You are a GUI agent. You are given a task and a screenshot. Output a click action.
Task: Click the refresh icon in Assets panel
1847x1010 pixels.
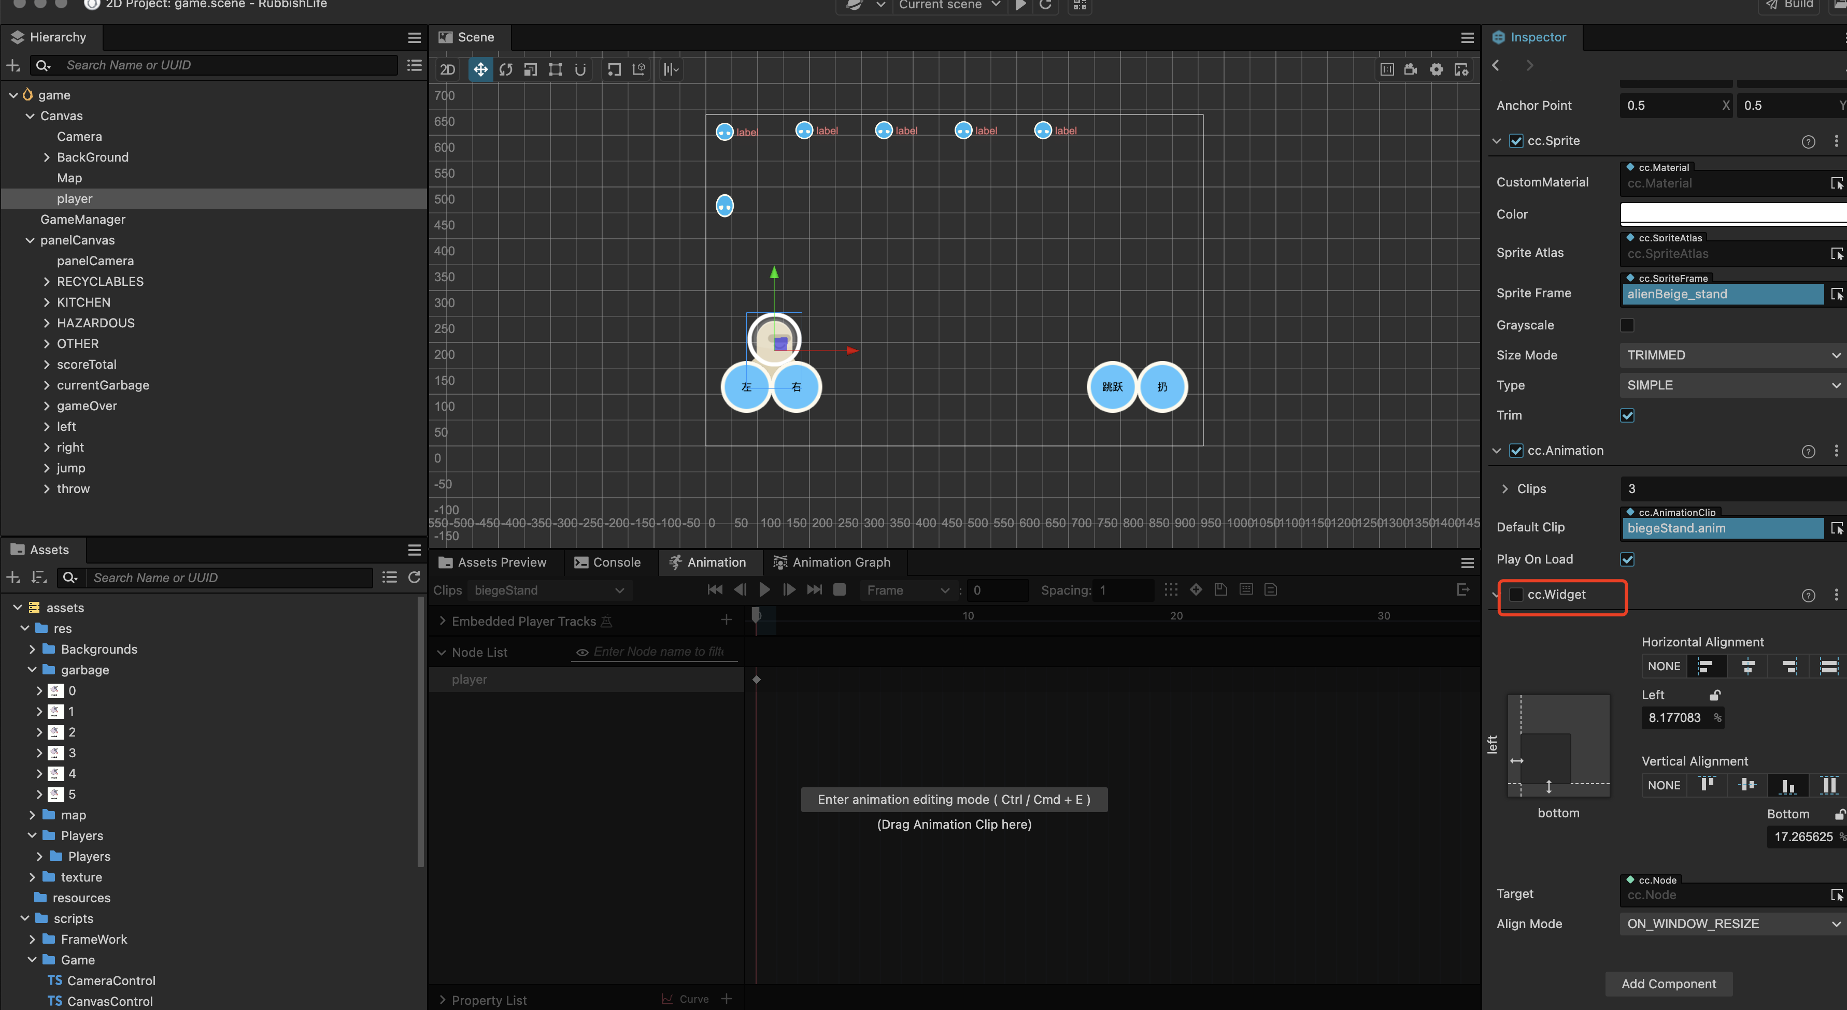414,578
